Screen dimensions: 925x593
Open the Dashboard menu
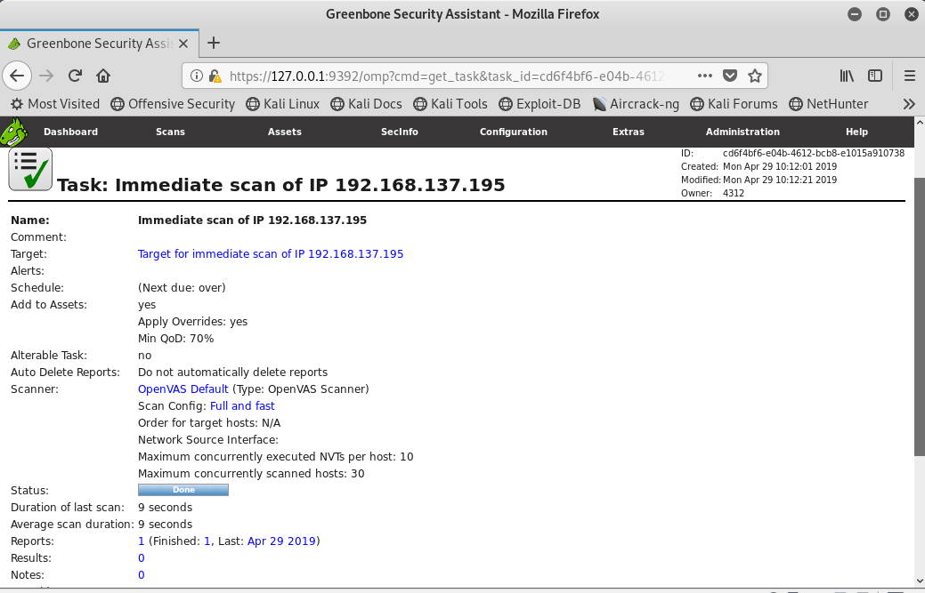71,132
